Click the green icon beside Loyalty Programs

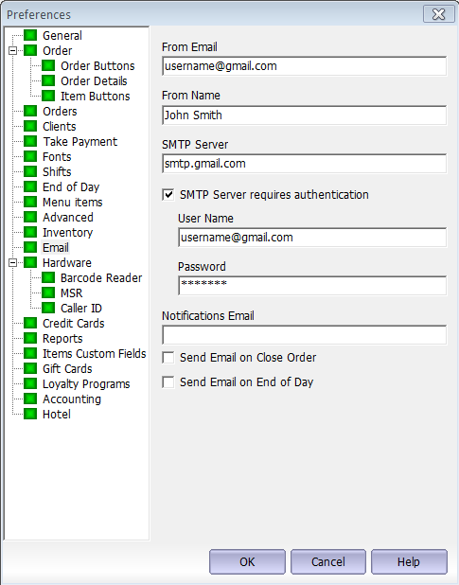pos(30,383)
